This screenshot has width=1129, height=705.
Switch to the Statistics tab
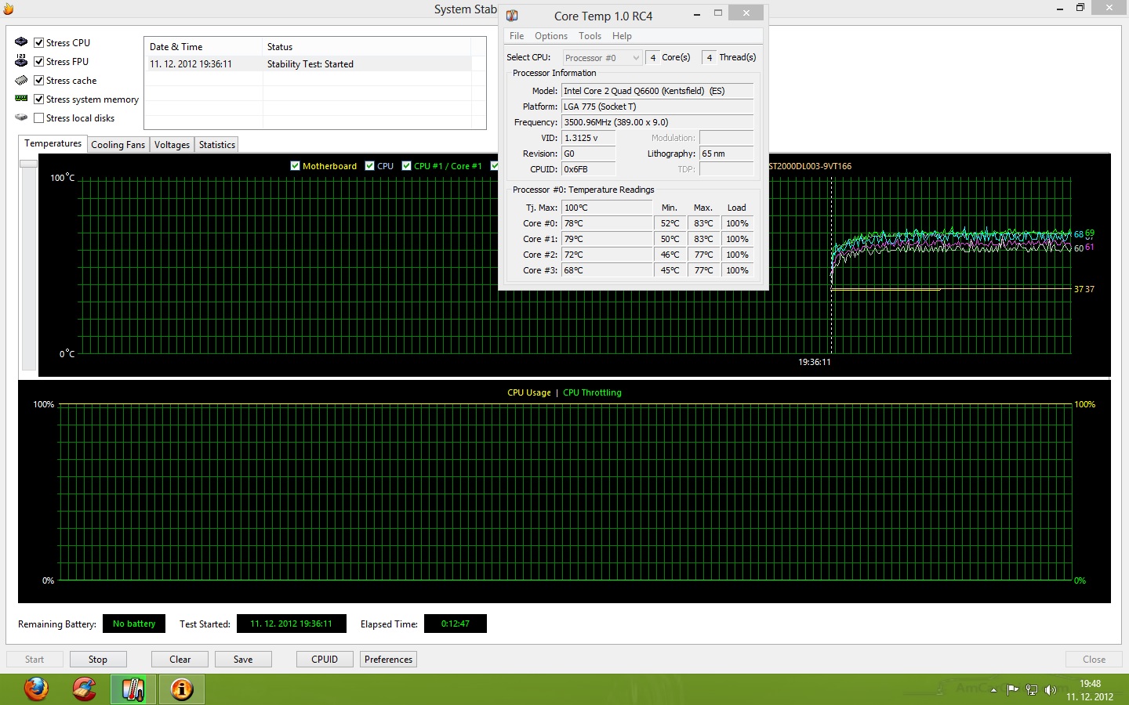pos(217,145)
